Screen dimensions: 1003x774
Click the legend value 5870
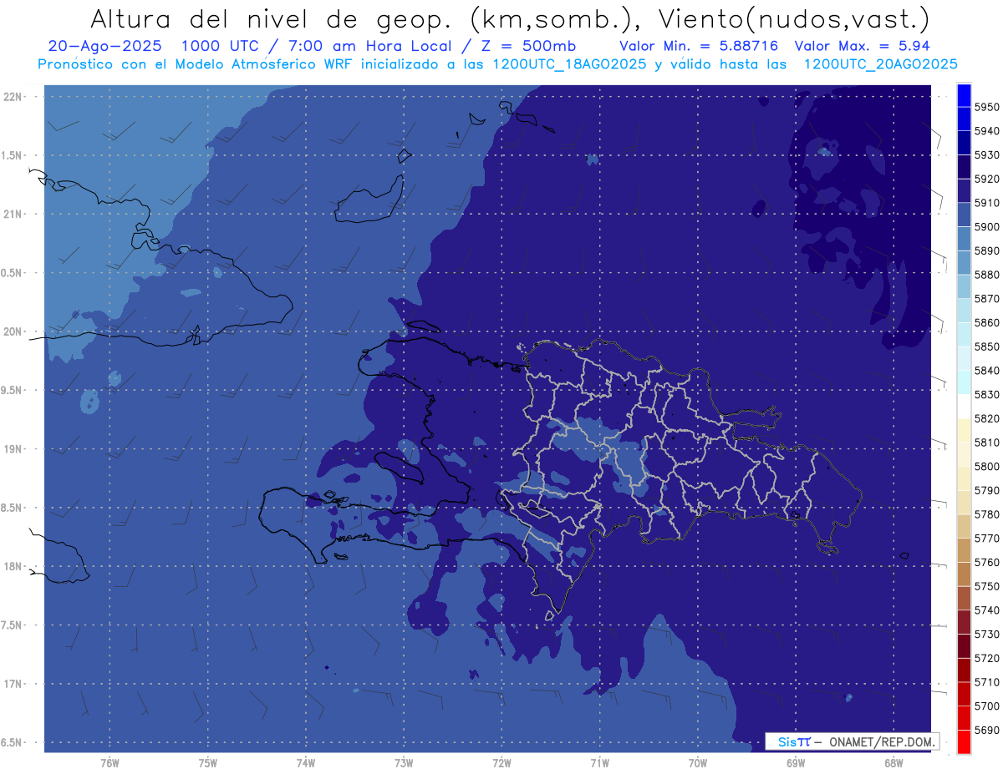click(x=987, y=299)
